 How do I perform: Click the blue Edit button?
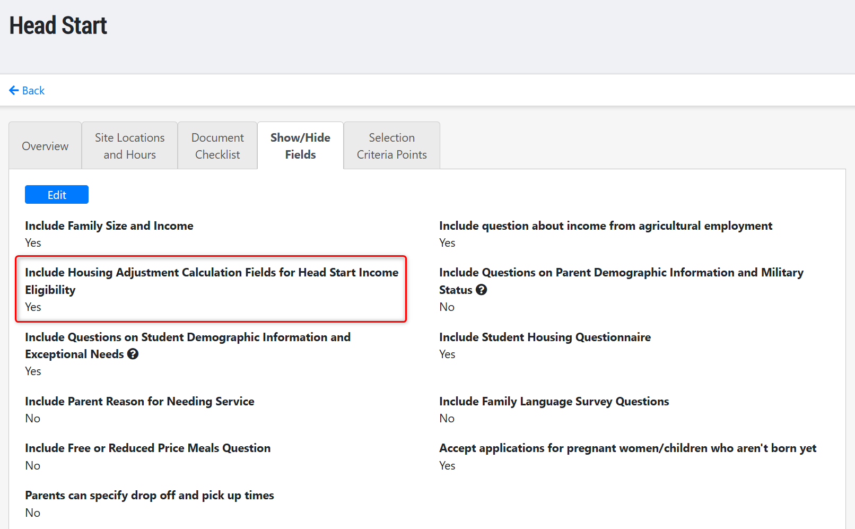[57, 195]
